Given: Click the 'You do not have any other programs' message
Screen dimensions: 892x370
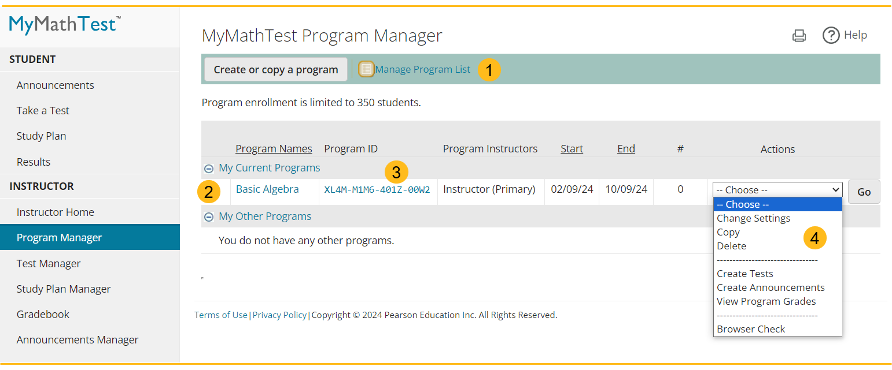Looking at the screenshot, I should tap(307, 241).
